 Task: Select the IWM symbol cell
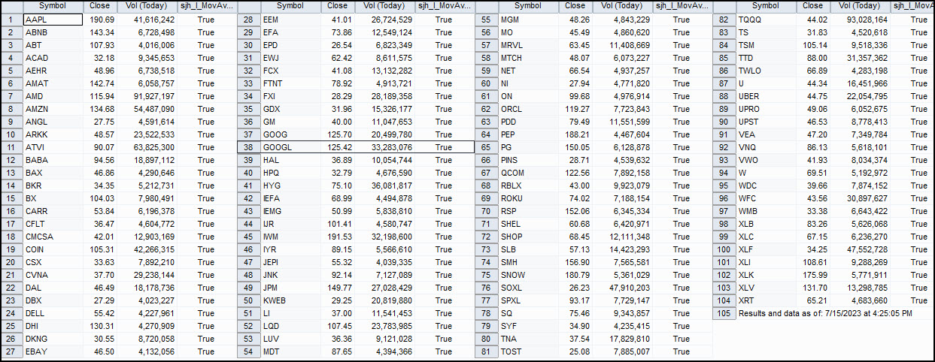point(290,237)
